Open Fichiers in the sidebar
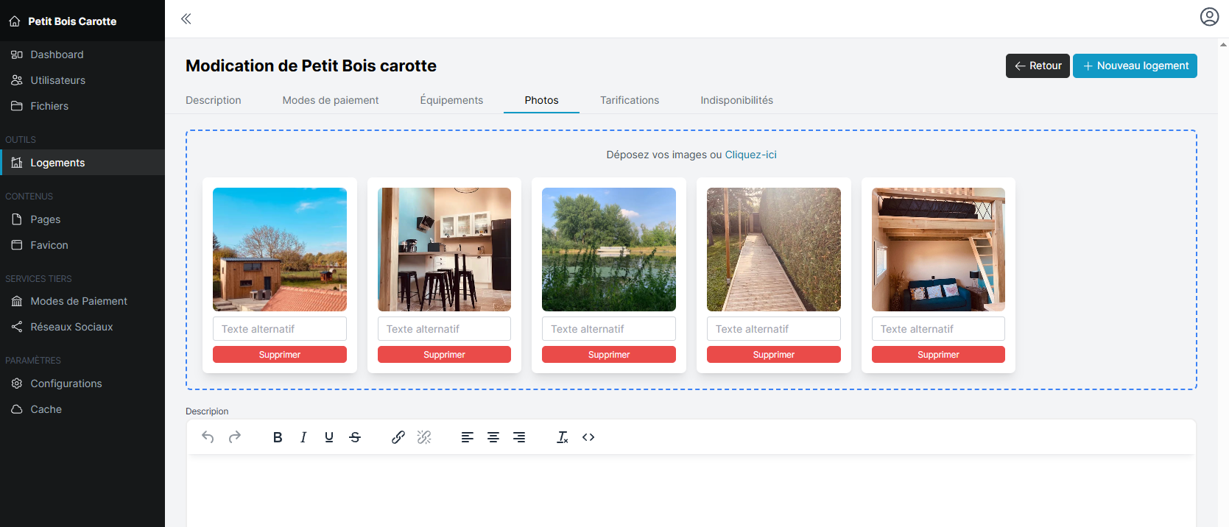The height and width of the screenshot is (527, 1229). 82,106
